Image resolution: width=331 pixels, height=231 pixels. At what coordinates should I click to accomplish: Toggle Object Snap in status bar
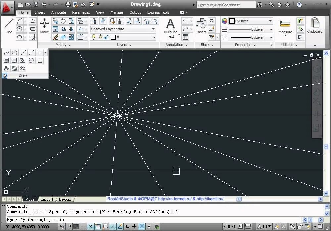point(98,227)
